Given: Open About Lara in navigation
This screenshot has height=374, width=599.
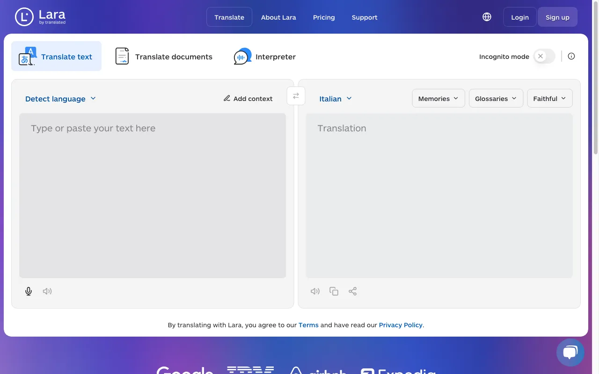Looking at the screenshot, I should point(278,17).
